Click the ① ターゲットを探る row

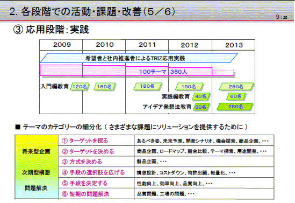(x=167, y=141)
